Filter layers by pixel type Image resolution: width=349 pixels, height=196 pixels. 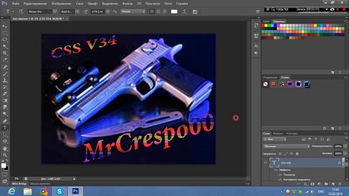pyautogui.click(x=304, y=139)
